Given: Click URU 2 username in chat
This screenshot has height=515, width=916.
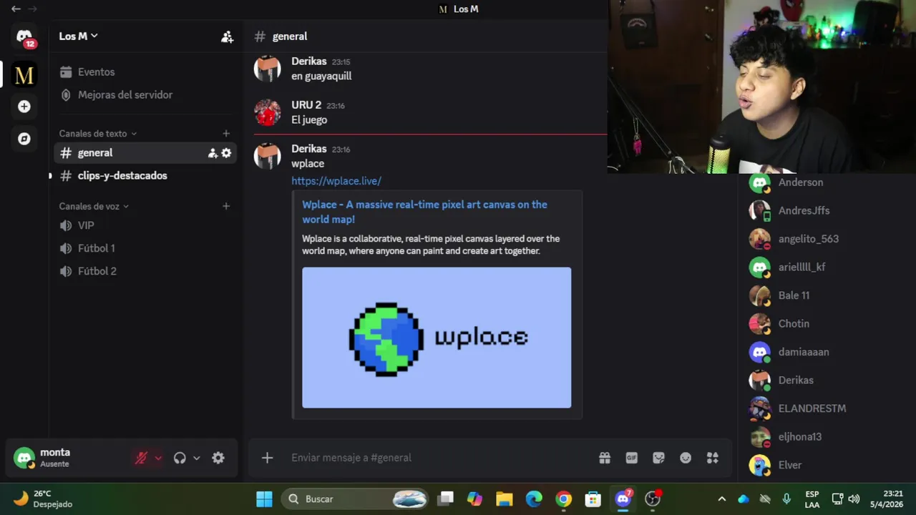Looking at the screenshot, I should pyautogui.click(x=306, y=105).
